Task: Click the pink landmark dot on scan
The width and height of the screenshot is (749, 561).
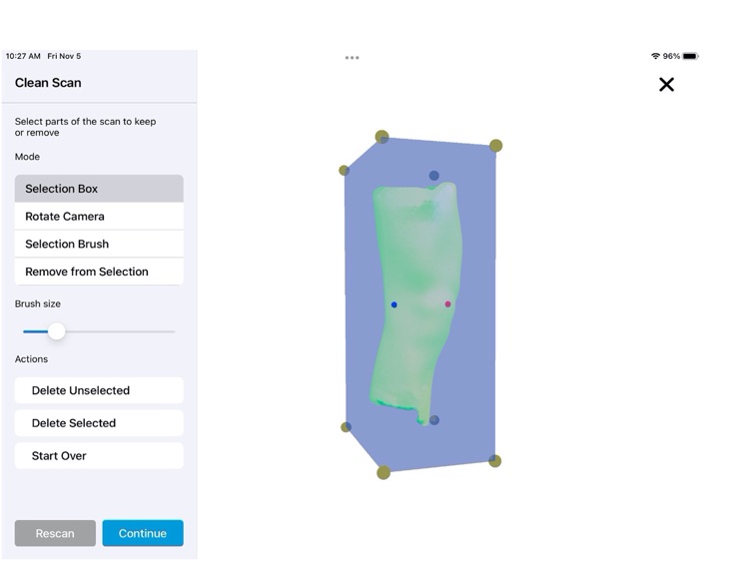Action: tap(447, 303)
